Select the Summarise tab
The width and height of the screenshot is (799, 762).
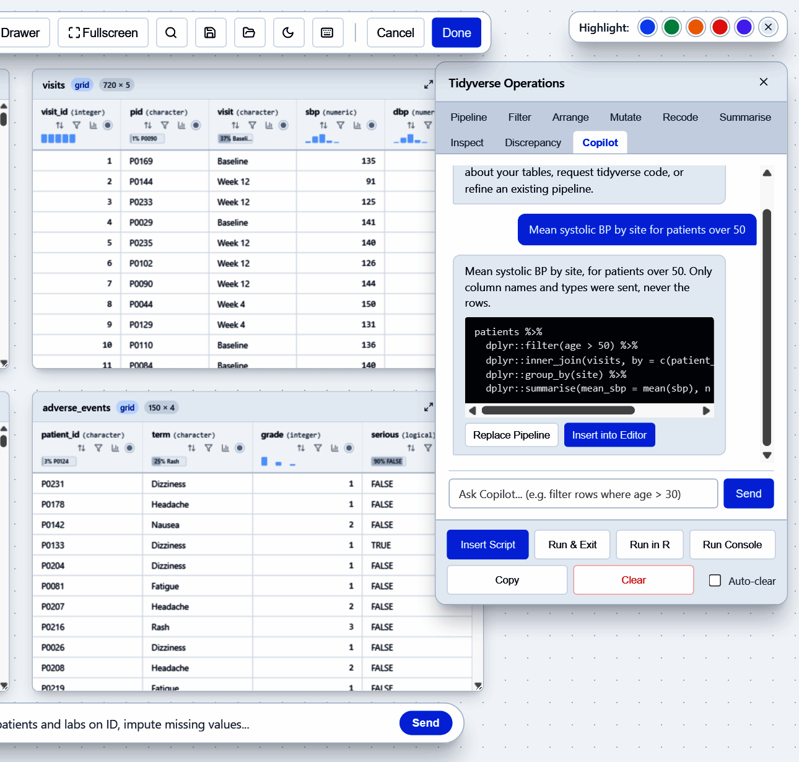(745, 117)
